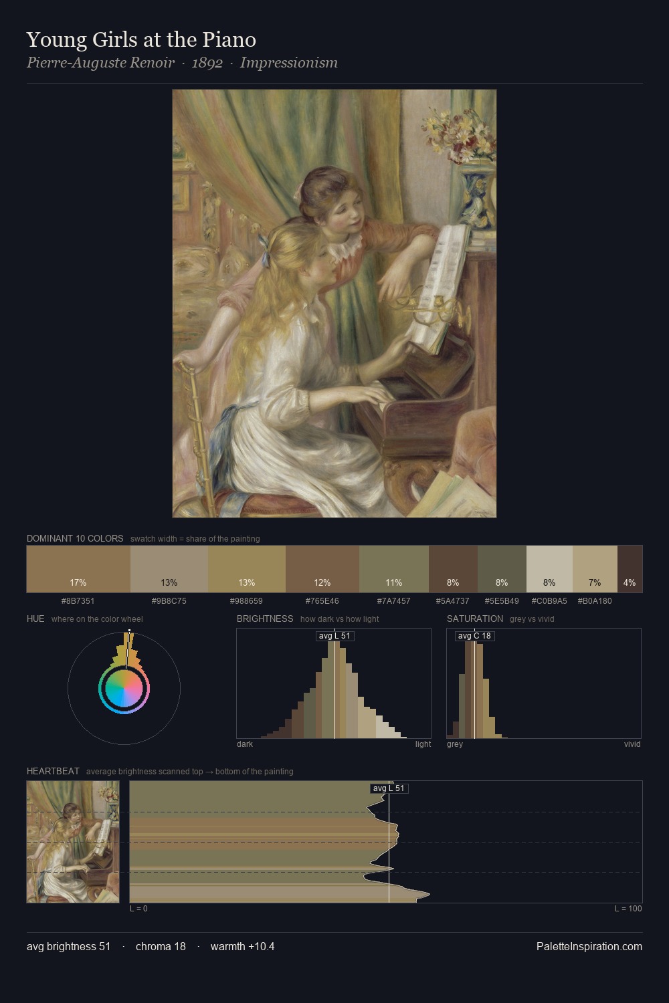
Task: Click the title 'Young Girls at the Piano'
Action: [x=141, y=39]
